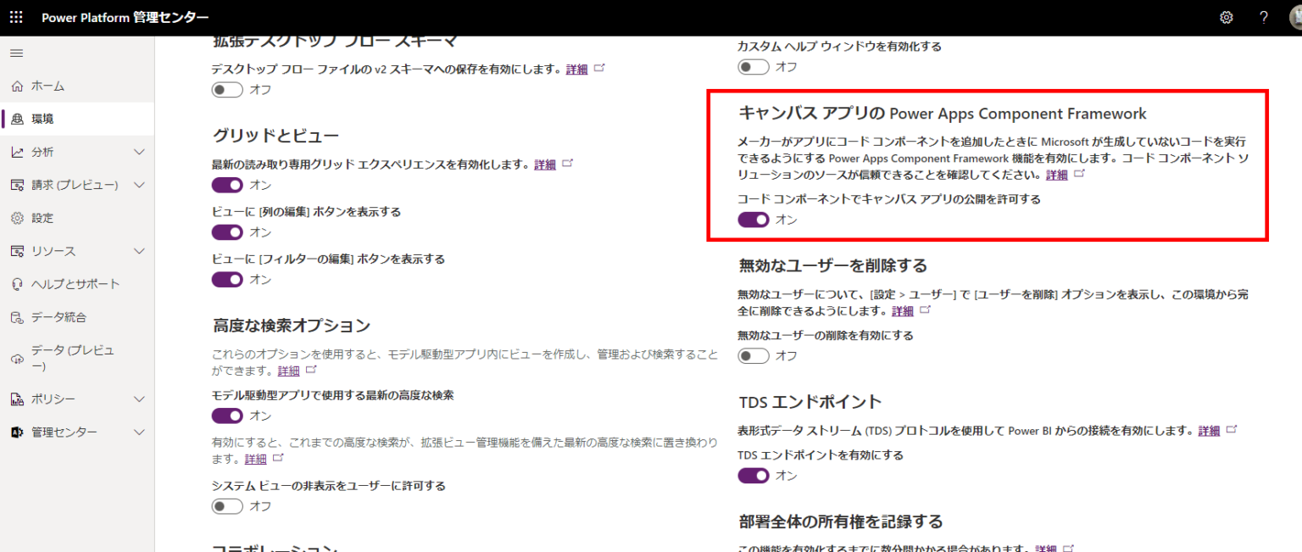Image resolution: width=1302 pixels, height=552 pixels.
Task: Click the 高度な検索オプション heading
Action: pyautogui.click(x=292, y=325)
